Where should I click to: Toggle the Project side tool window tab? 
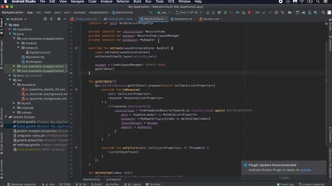[x=2, y=26]
